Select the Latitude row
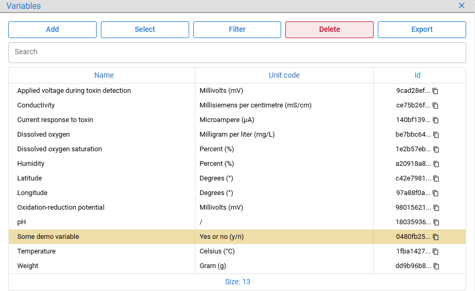 click(237, 178)
